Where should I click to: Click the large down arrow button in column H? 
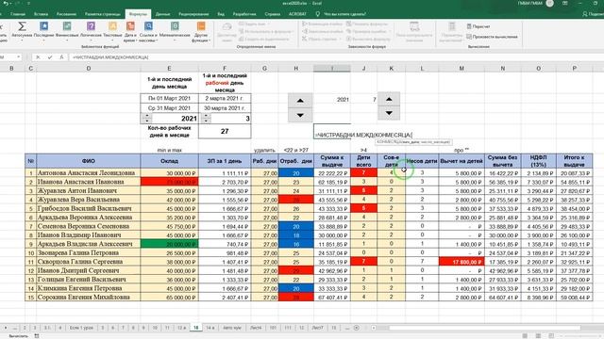(x=300, y=115)
